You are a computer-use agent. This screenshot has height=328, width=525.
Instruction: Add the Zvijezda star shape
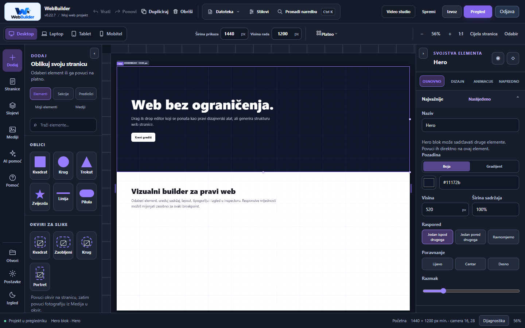tap(40, 197)
